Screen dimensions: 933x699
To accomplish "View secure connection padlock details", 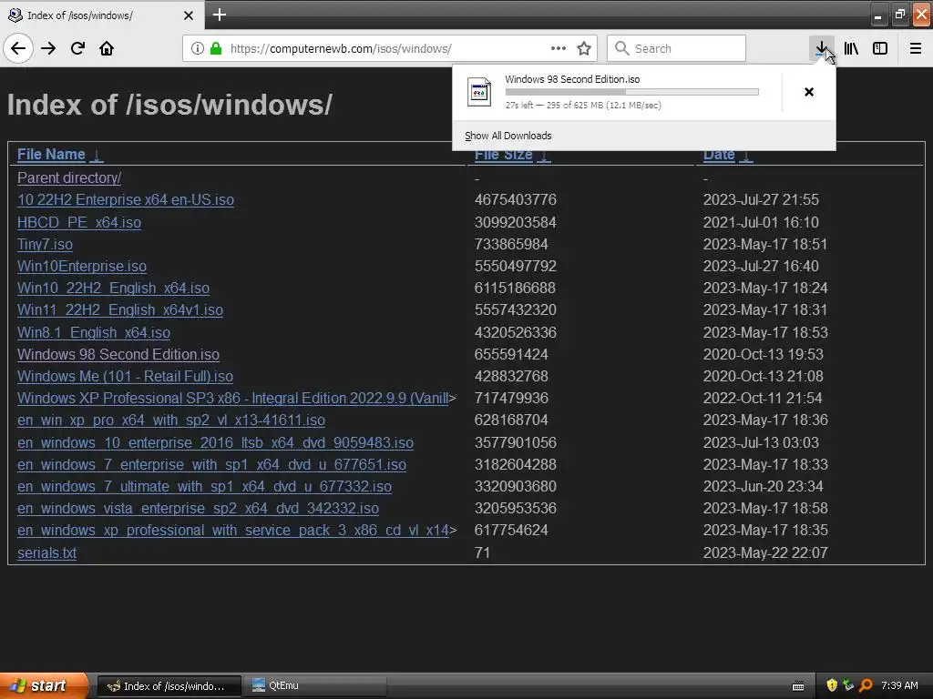I will (216, 48).
